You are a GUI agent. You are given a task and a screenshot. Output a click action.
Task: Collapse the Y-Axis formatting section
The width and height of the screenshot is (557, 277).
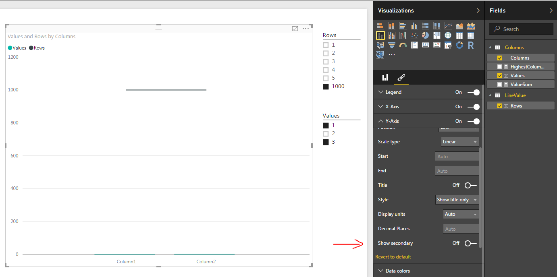point(381,121)
